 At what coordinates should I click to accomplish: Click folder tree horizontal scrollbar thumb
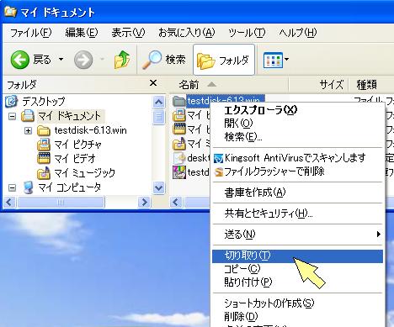(x=61, y=202)
